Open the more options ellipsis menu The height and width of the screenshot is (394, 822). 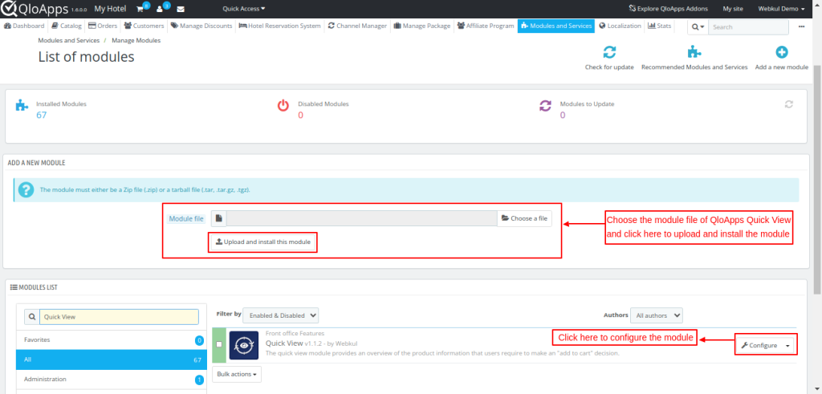pyautogui.click(x=802, y=26)
